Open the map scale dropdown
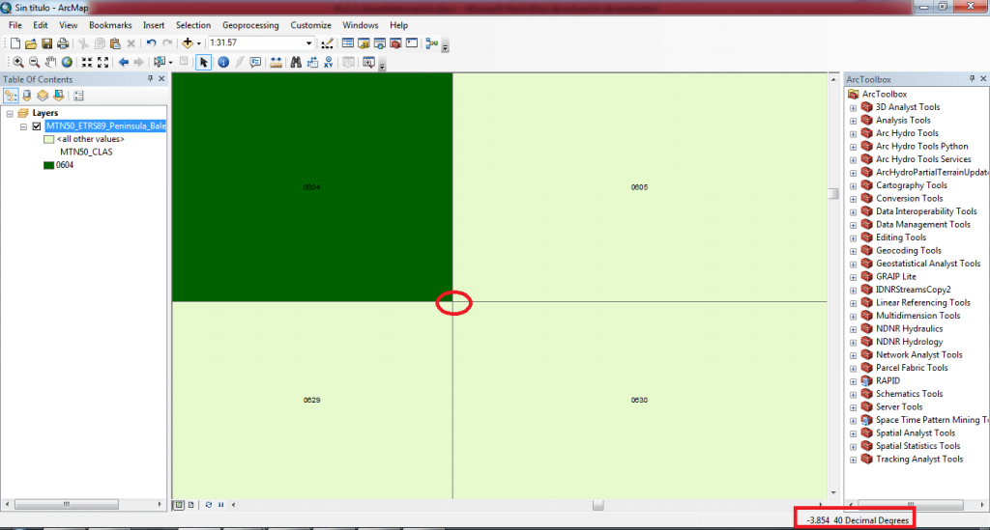990x530 pixels. (309, 43)
